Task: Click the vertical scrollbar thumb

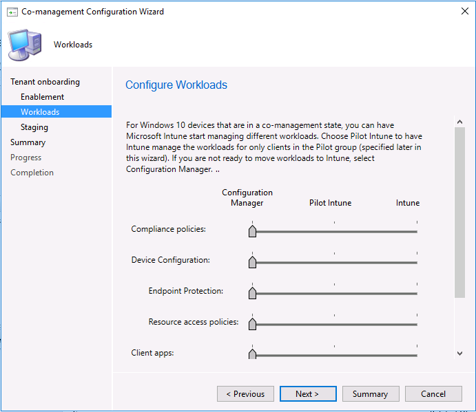Action: [x=459, y=213]
